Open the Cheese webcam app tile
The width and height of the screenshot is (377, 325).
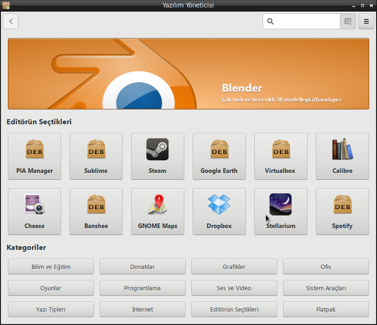[x=34, y=211]
